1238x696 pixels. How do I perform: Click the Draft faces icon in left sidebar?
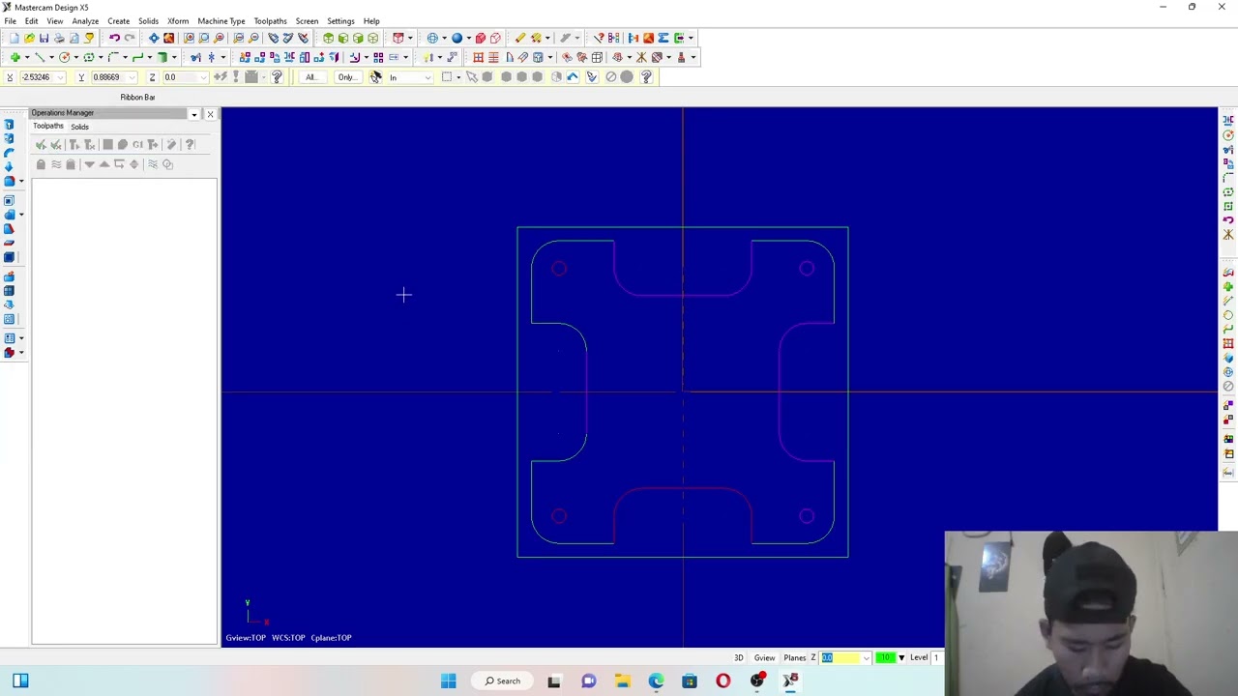pos(9,229)
